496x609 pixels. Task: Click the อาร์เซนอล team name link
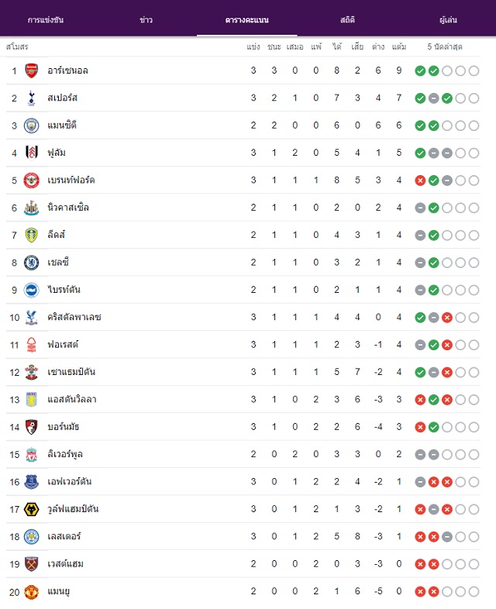(67, 71)
